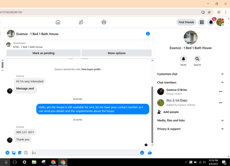Click the phone number 909-531-3011 message
Screen dimensions: 230x166
click(25, 132)
